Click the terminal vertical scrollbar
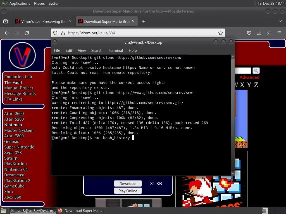Screen dimensions: 286x214 tap(233, 115)
